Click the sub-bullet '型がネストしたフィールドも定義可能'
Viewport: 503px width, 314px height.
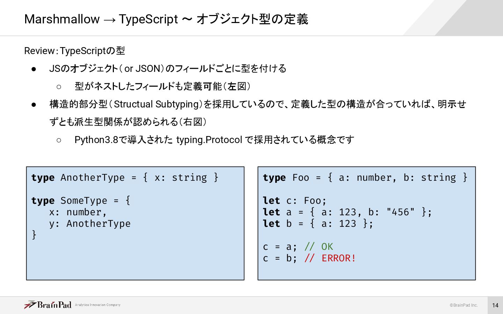click(x=162, y=86)
